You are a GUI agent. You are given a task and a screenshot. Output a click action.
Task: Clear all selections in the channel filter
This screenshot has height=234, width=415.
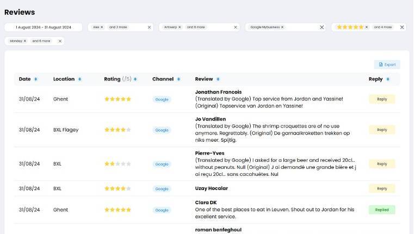[x=322, y=27]
